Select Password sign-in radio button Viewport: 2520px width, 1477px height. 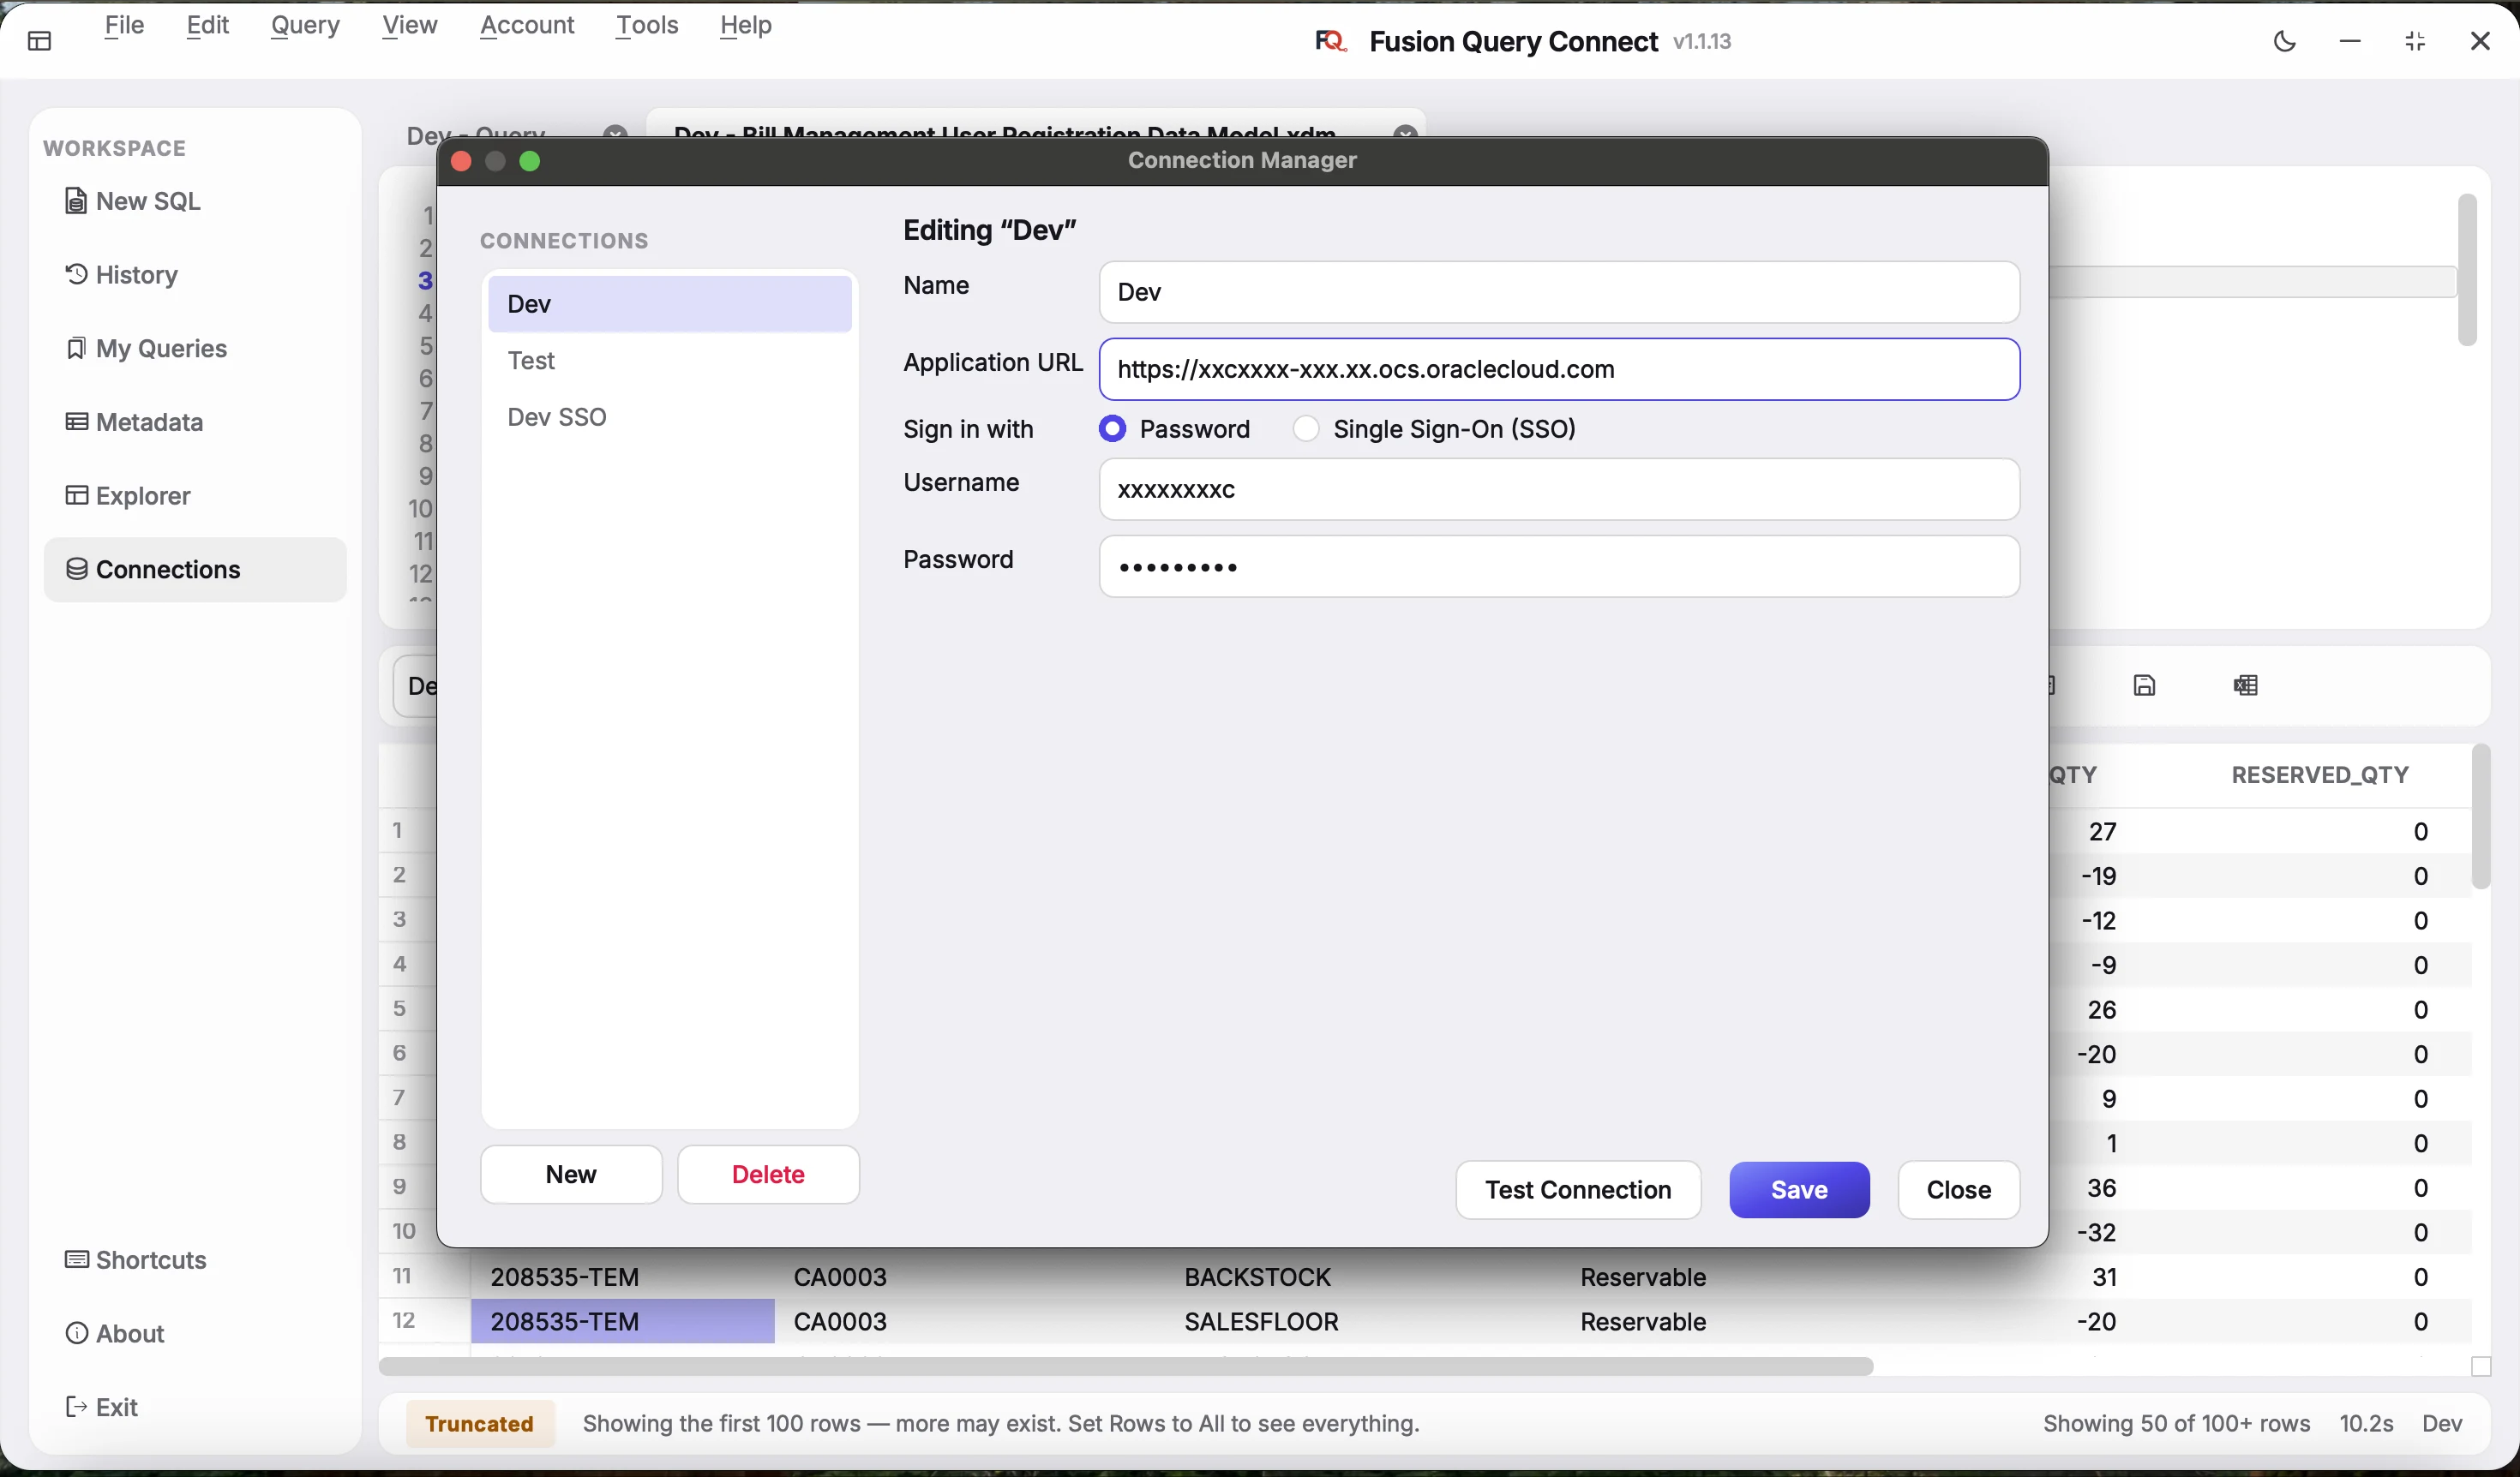(1113, 430)
